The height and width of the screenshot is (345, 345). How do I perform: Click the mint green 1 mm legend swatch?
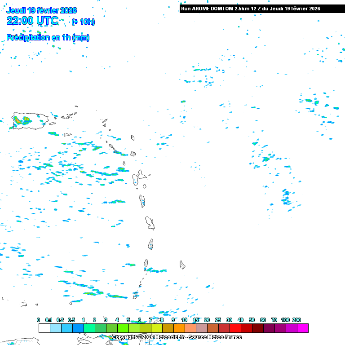point(89,328)
